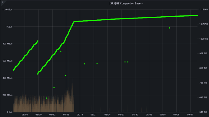
Task: Click the lowest green outlier dot near 08/10
Action: tap(46, 98)
